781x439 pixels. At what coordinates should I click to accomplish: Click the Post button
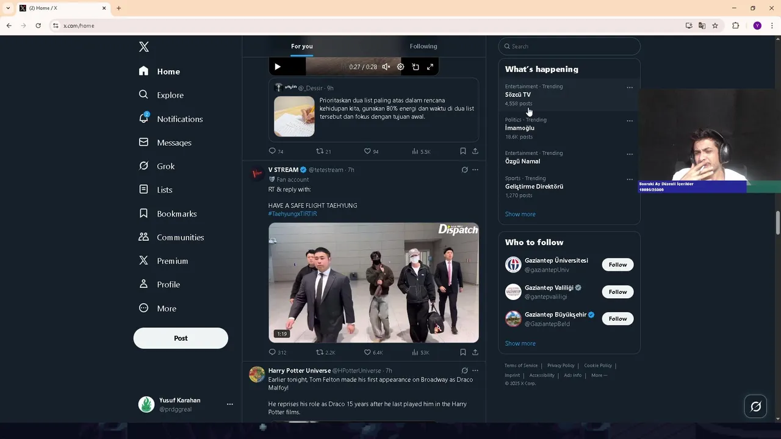[181, 338]
